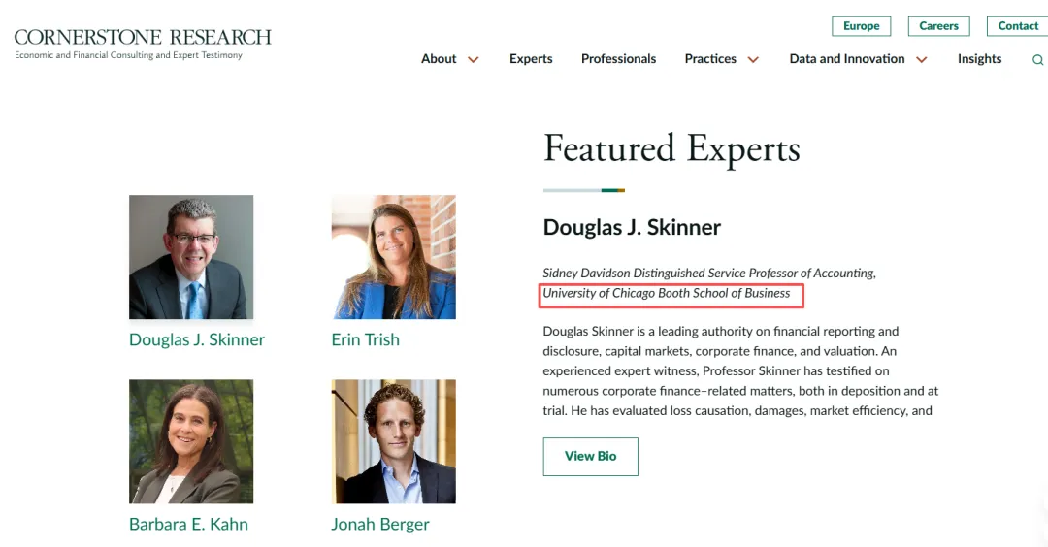Open the Professionals menu item
This screenshot has width=1048, height=547.
(618, 59)
